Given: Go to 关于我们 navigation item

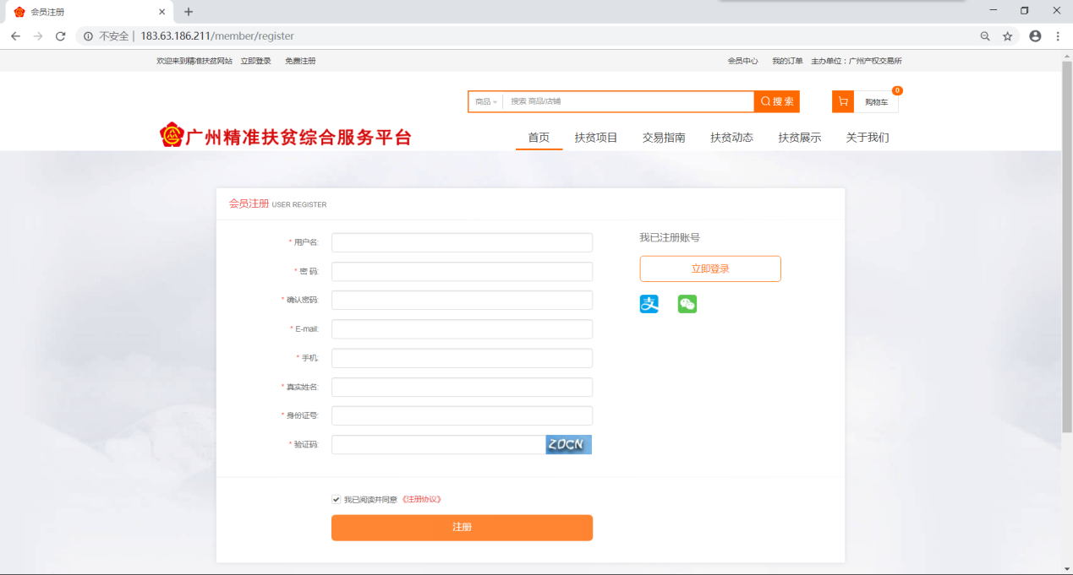Looking at the screenshot, I should 868,138.
